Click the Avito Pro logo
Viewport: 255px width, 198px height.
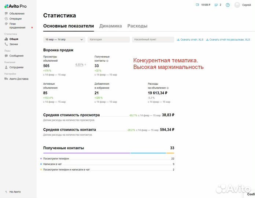(x=15, y=6)
